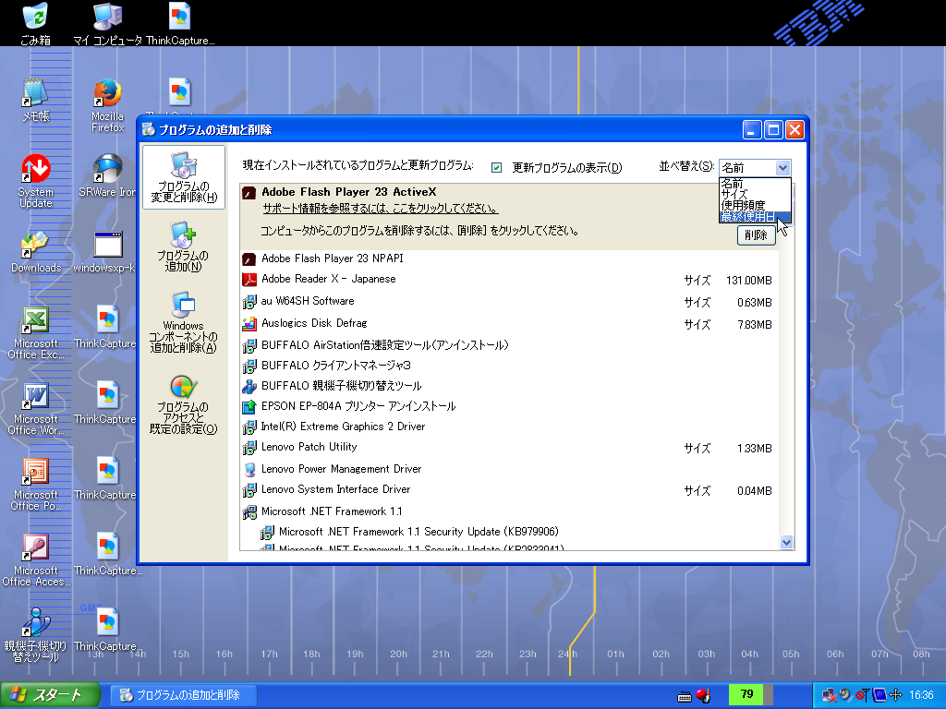Launch SRWare Iron browser shortcut
Screen dimensions: 946x709
click(x=107, y=176)
